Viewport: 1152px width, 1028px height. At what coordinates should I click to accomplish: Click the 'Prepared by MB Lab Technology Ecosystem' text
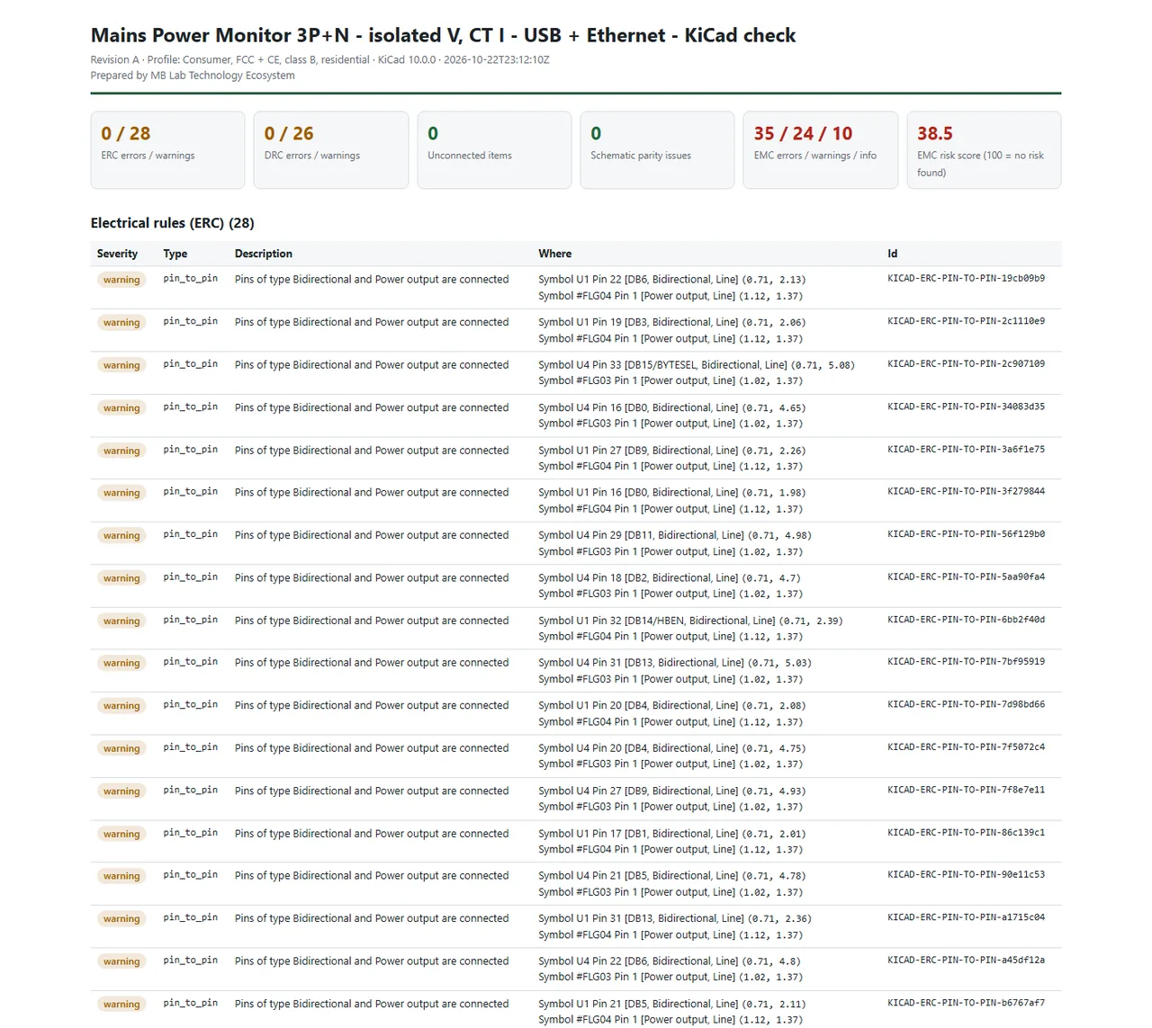[193, 76]
